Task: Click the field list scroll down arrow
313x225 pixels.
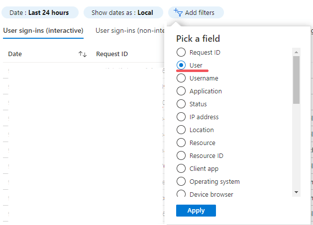Action: point(296,192)
